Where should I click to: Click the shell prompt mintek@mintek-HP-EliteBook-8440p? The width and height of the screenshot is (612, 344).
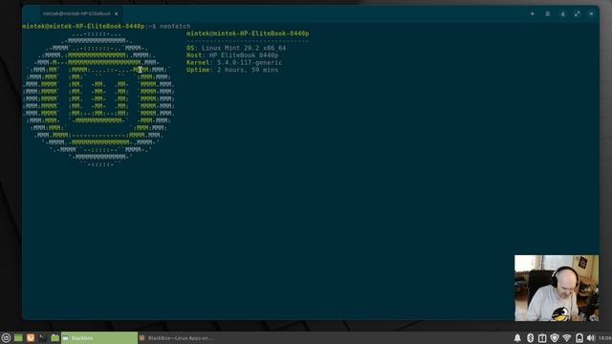[x=83, y=26]
